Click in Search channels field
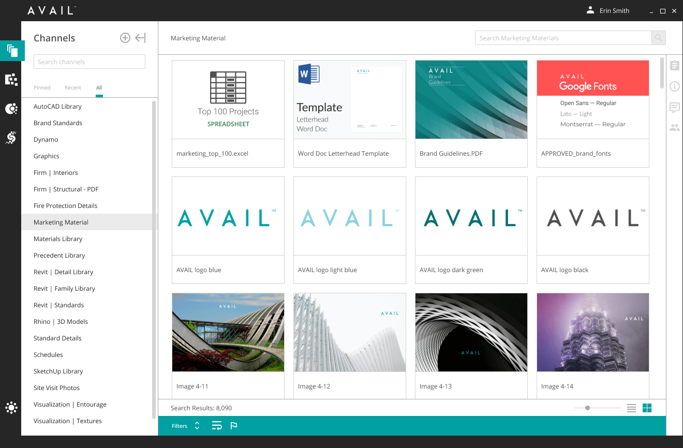Image resolution: width=683 pixels, height=448 pixels. (90, 62)
